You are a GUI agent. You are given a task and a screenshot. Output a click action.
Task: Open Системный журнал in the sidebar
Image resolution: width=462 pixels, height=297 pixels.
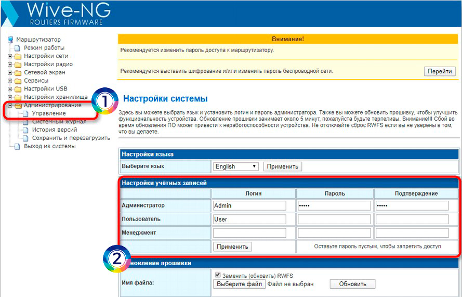59,122
